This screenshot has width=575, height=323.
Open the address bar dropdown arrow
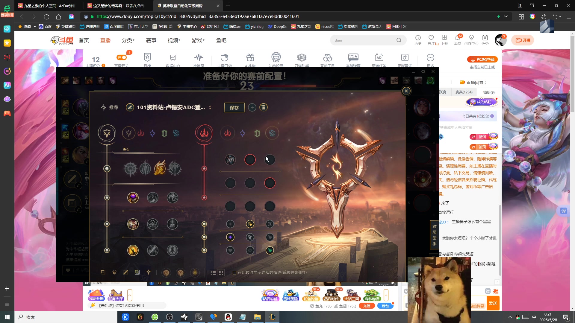506,16
